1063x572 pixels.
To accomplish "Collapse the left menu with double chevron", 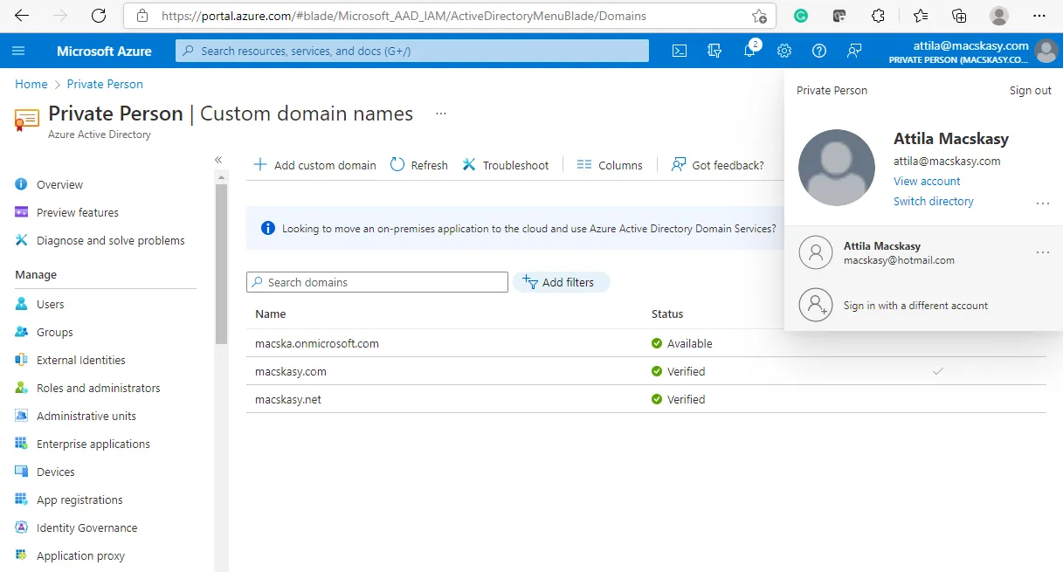I will pyautogui.click(x=218, y=160).
